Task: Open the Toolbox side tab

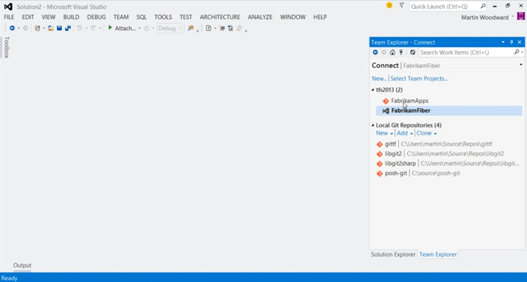Action: click(6, 47)
